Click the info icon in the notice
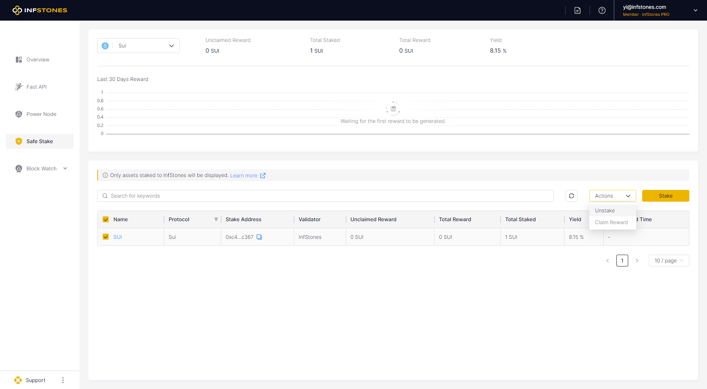Image resolution: width=707 pixels, height=389 pixels. point(105,175)
